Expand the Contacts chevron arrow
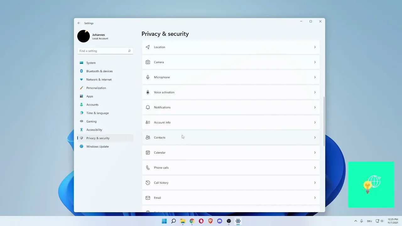The width and height of the screenshot is (402, 226). (315, 137)
